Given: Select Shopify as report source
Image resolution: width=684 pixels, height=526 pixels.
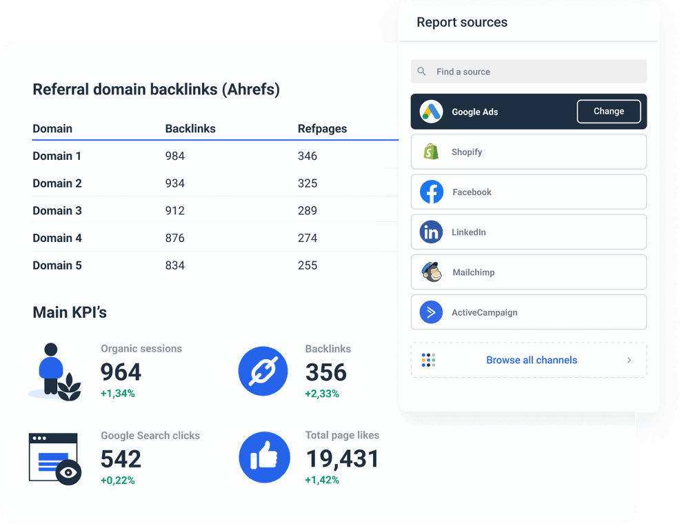Looking at the screenshot, I should (529, 152).
